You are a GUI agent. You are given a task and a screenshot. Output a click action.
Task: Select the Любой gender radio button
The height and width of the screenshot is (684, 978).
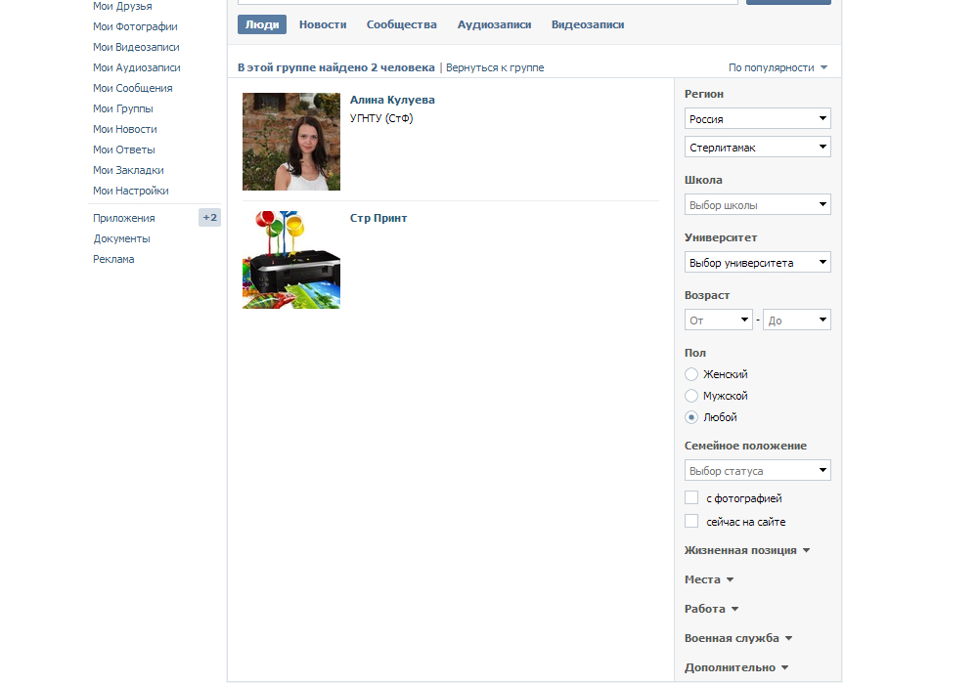691,417
